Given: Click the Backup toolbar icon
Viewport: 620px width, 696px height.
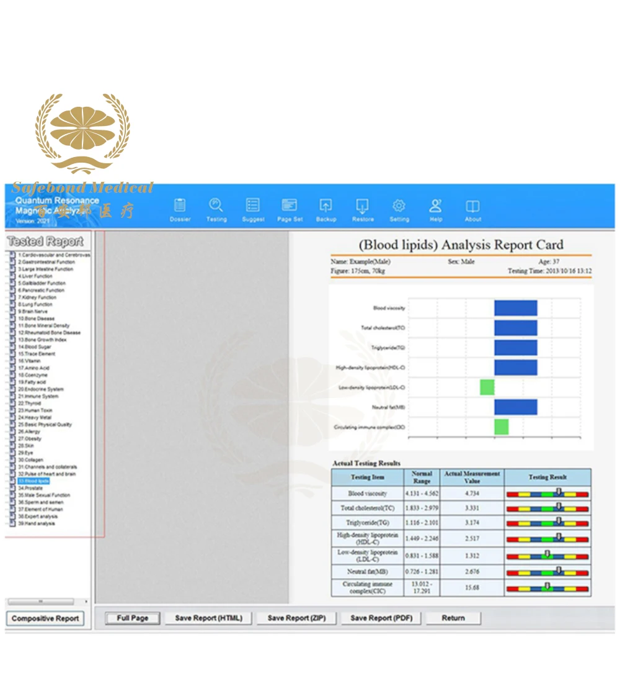Looking at the screenshot, I should tap(326, 210).
